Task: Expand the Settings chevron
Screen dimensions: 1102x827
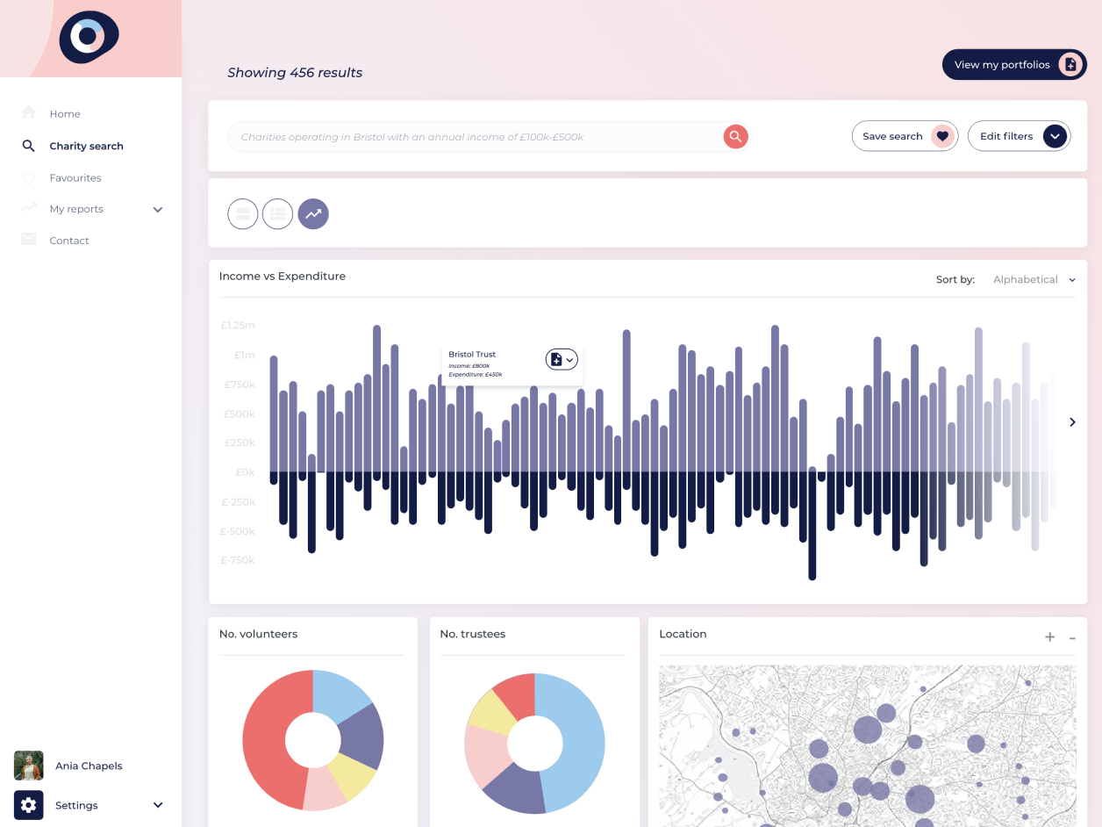Action: pos(158,805)
